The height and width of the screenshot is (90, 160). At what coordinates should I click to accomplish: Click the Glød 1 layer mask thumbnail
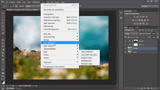(x=136, y=45)
